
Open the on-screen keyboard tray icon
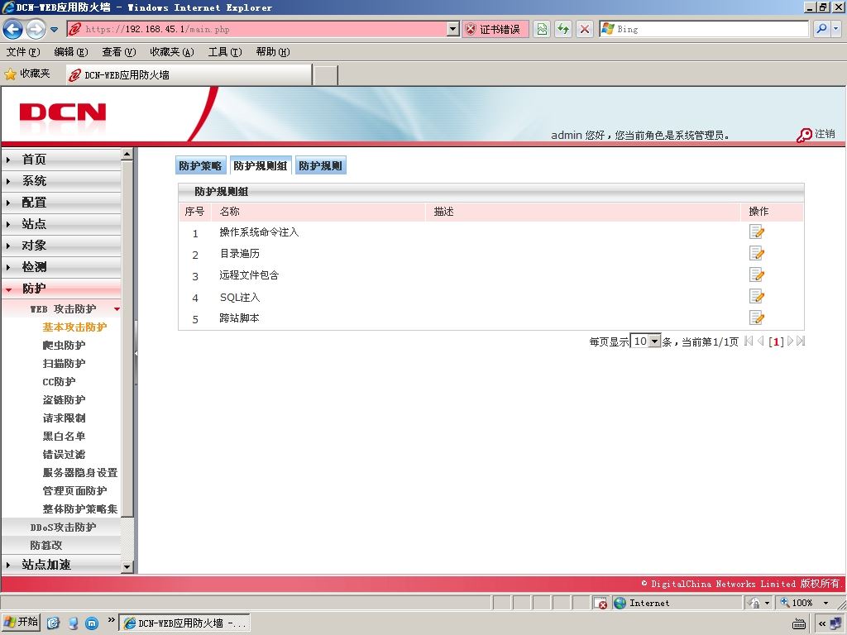point(799,624)
